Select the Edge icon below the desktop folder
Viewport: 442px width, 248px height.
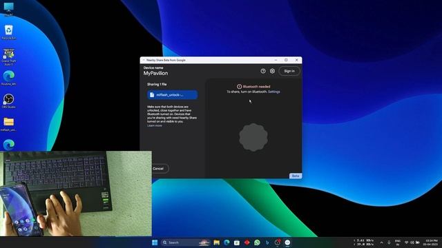point(9,145)
